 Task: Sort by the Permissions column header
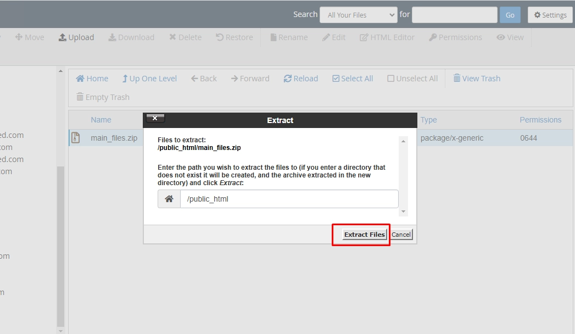click(x=540, y=120)
